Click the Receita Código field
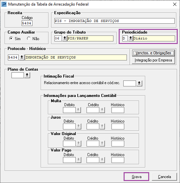The width and height of the screenshot is (180, 183). click(x=27, y=23)
